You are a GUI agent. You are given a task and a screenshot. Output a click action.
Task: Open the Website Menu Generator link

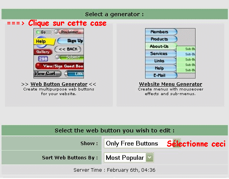(x=170, y=84)
